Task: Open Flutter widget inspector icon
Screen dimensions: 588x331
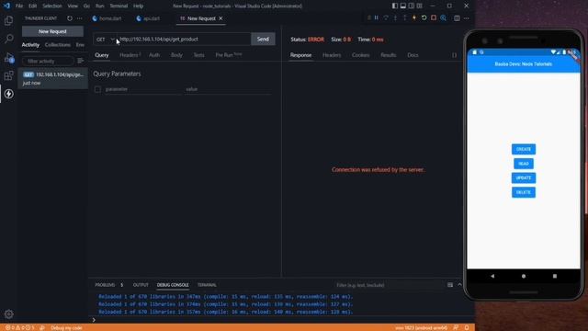Action: click(x=443, y=18)
